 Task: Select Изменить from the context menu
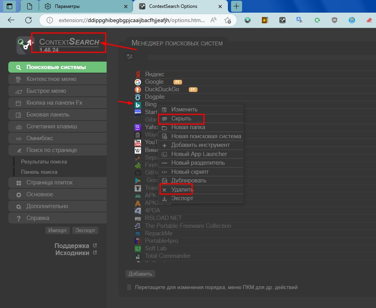pos(184,109)
